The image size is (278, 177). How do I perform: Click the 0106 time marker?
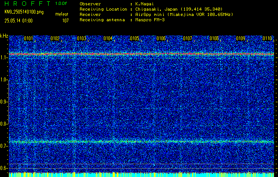pyautogui.click(x=161, y=38)
